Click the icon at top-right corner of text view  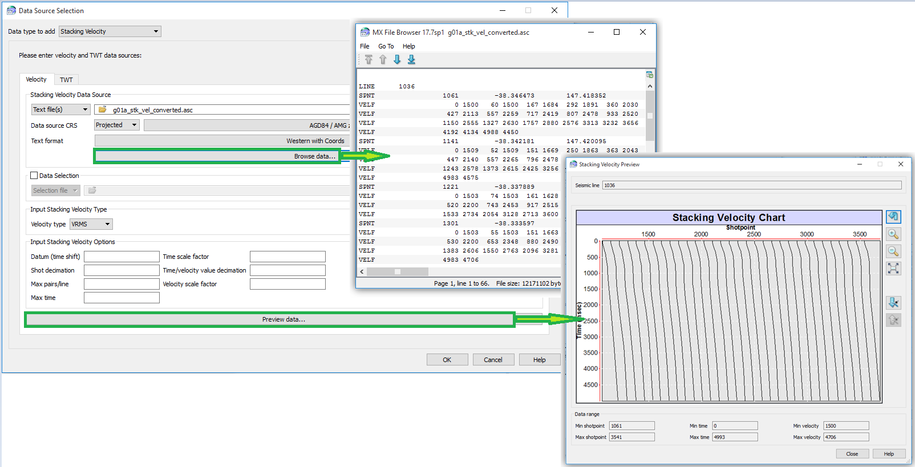point(649,75)
